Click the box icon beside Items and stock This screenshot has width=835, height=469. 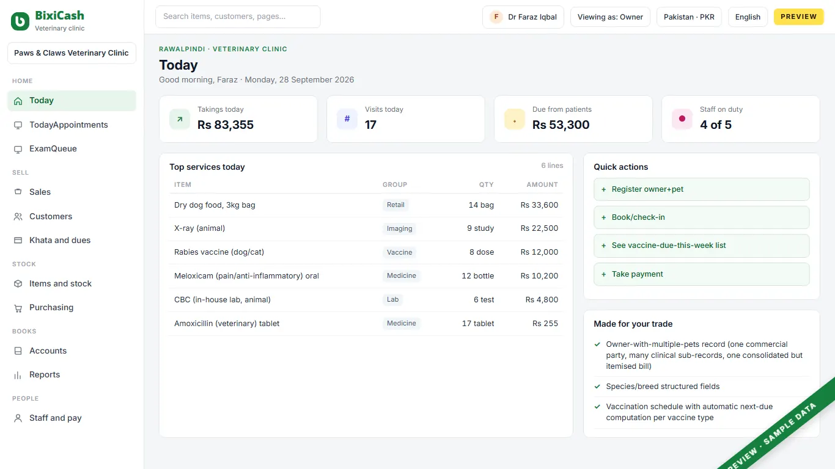click(x=18, y=284)
